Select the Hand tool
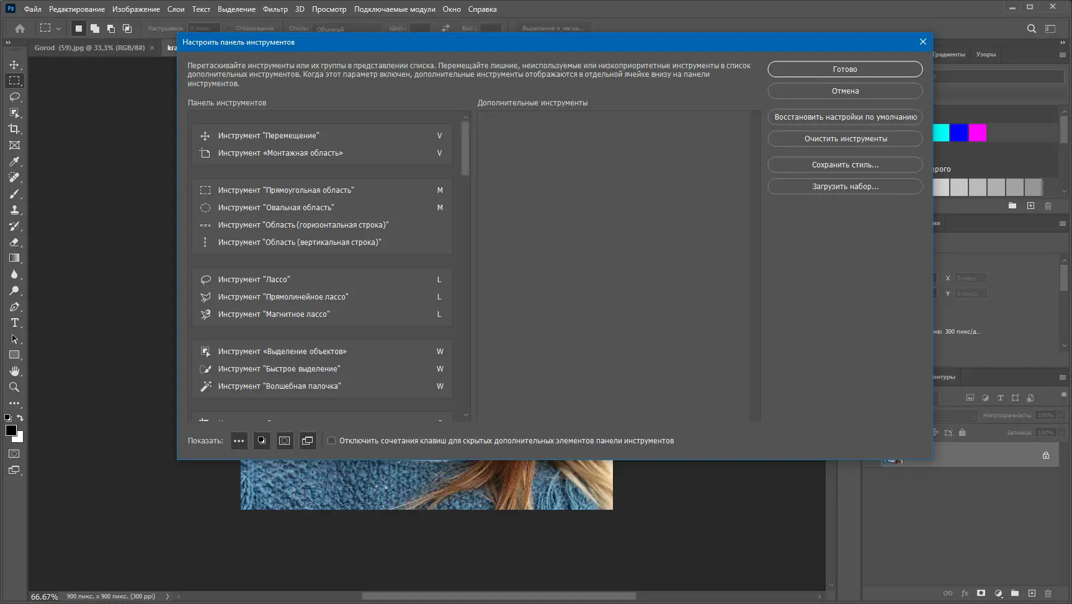 [x=14, y=371]
